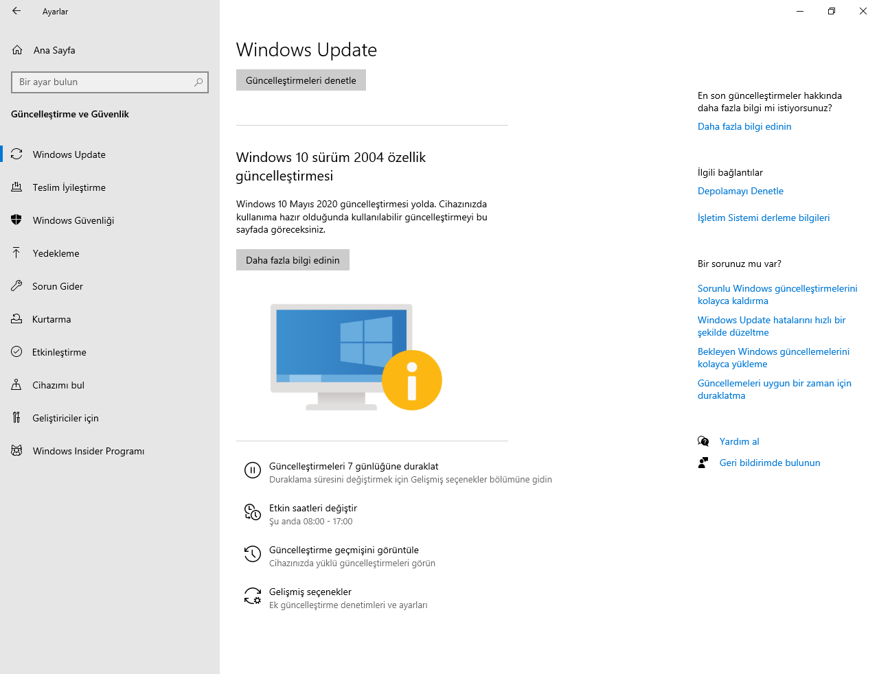
Task: Open the blue Daha fazla bilgi edinin link
Action: point(744,126)
